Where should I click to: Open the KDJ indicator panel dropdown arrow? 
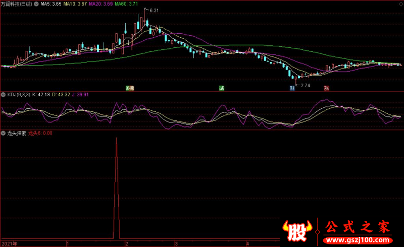[x=3, y=95]
